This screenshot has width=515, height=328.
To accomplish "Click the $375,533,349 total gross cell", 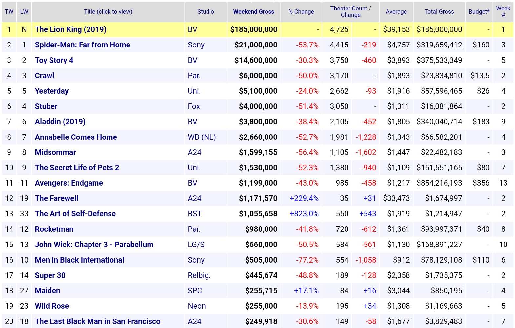I will pyautogui.click(x=439, y=60).
